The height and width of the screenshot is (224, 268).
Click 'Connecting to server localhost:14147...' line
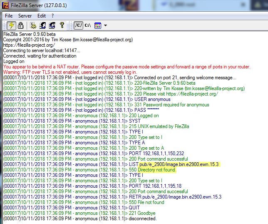tap(42, 50)
